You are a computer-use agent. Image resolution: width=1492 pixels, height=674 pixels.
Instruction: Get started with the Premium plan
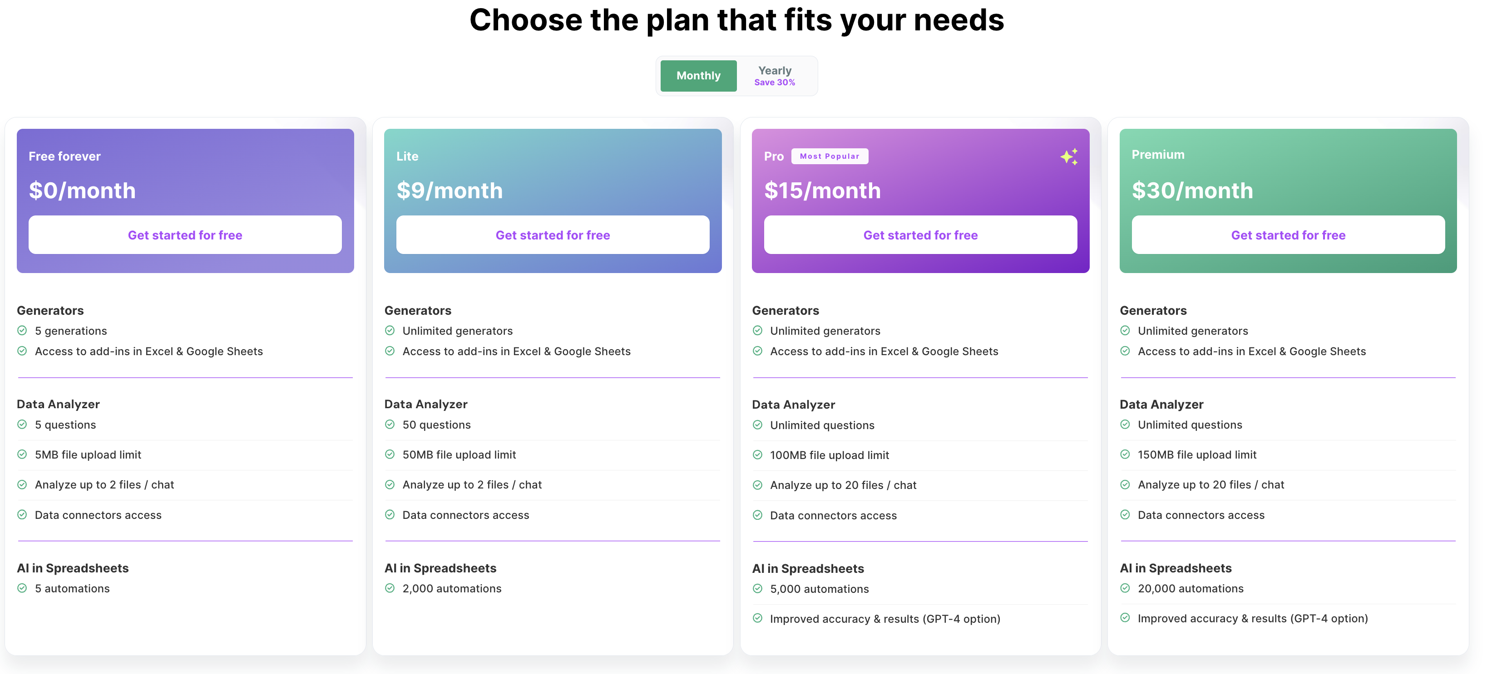coord(1288,235)
